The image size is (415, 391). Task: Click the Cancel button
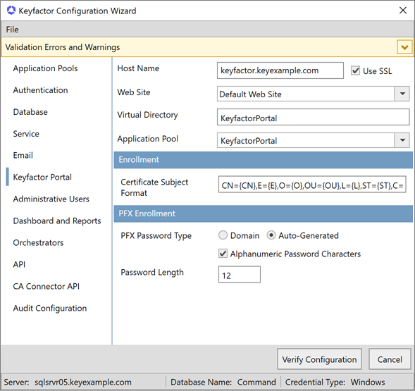click(390, 359)
